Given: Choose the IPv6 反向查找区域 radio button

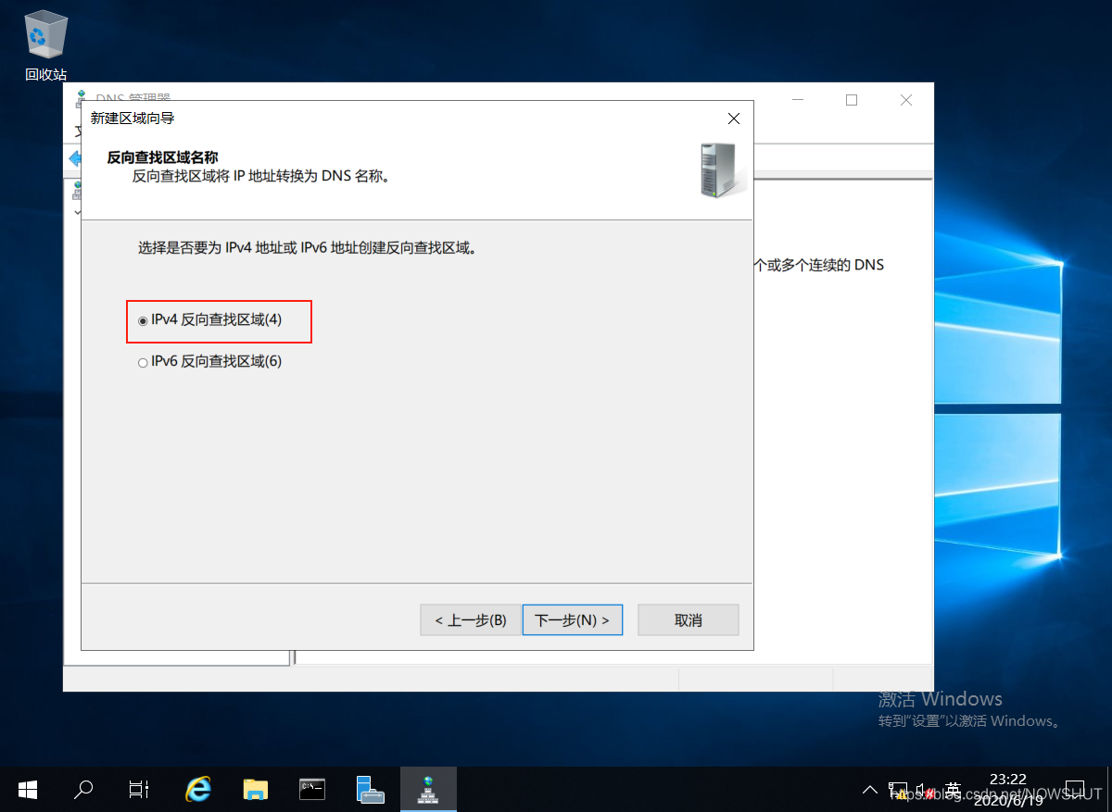Looking at the screenshot, I should [x=143, y=362].
